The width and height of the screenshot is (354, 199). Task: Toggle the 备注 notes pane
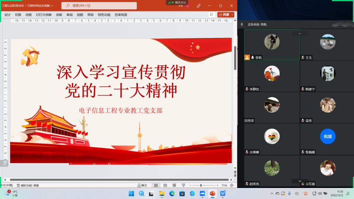(x=142, y=186)
